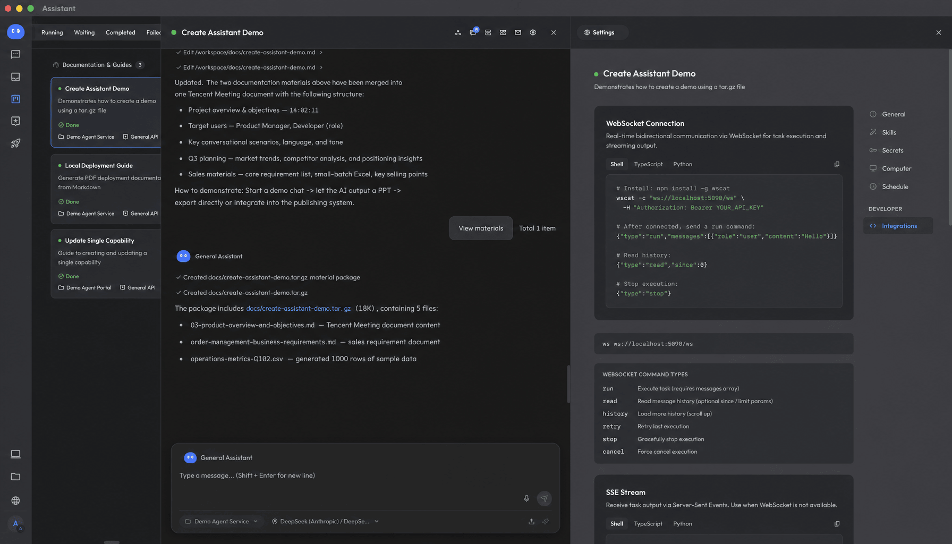Click Demo Agent Portal tag on Update Single Capability

click(x=85, y=288)
